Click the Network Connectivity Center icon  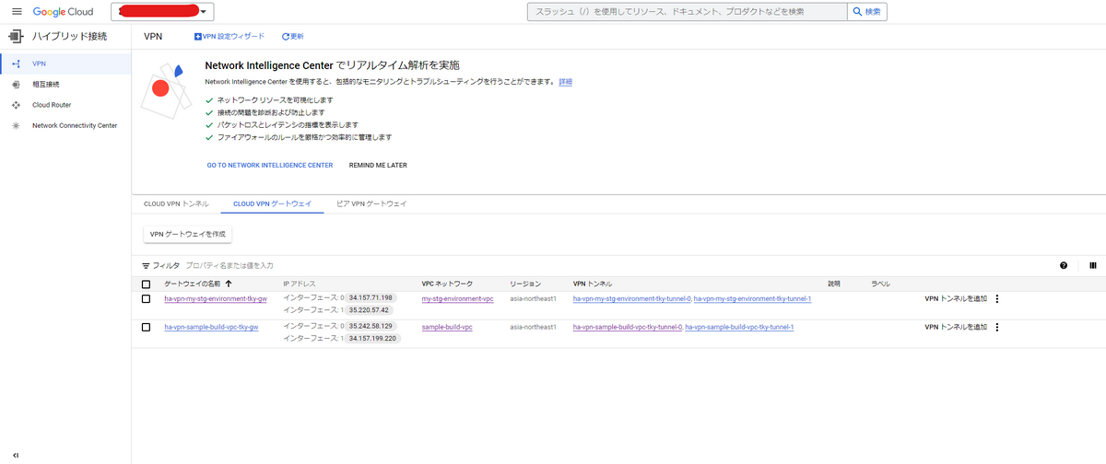point(15,125)
